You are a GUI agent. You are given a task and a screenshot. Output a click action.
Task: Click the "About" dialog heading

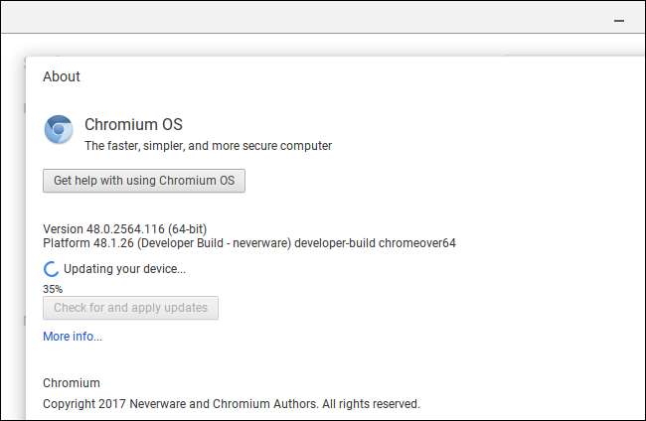point(62,76)
